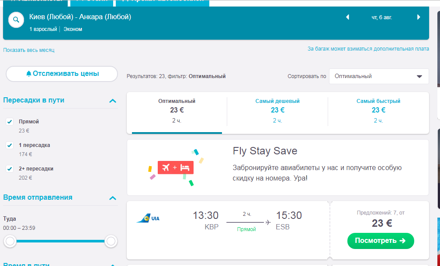The image size is (440, 266).
Task: Collapse the Пересадки в пути section
Action: coord(113,101)
